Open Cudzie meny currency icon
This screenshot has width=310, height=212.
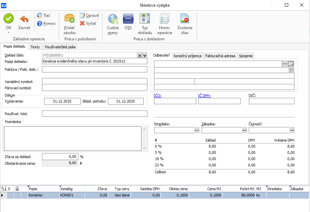[113, 19]
